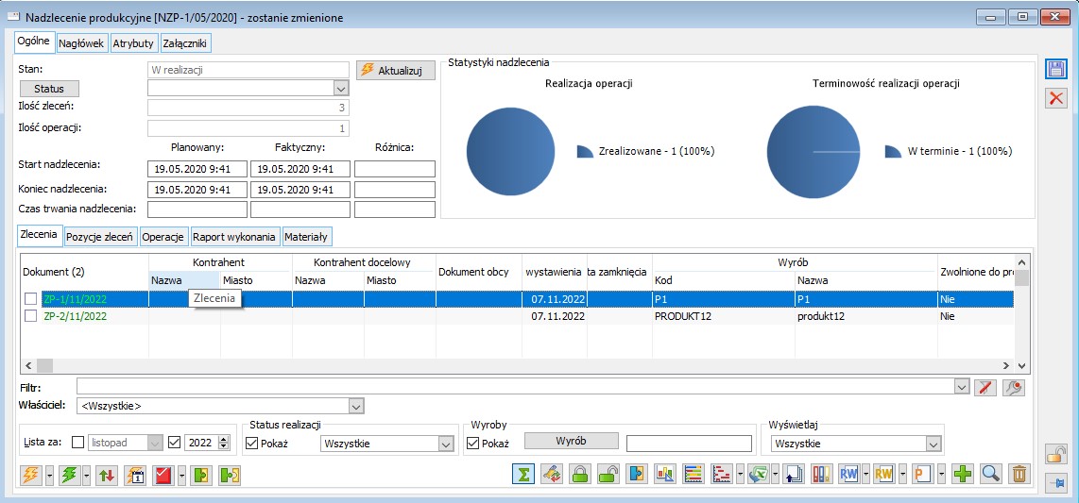The width and height of the screenshot is (1079, 503).
Task: Click the magnifying glass preview icon
Action: tap(990, 474)
